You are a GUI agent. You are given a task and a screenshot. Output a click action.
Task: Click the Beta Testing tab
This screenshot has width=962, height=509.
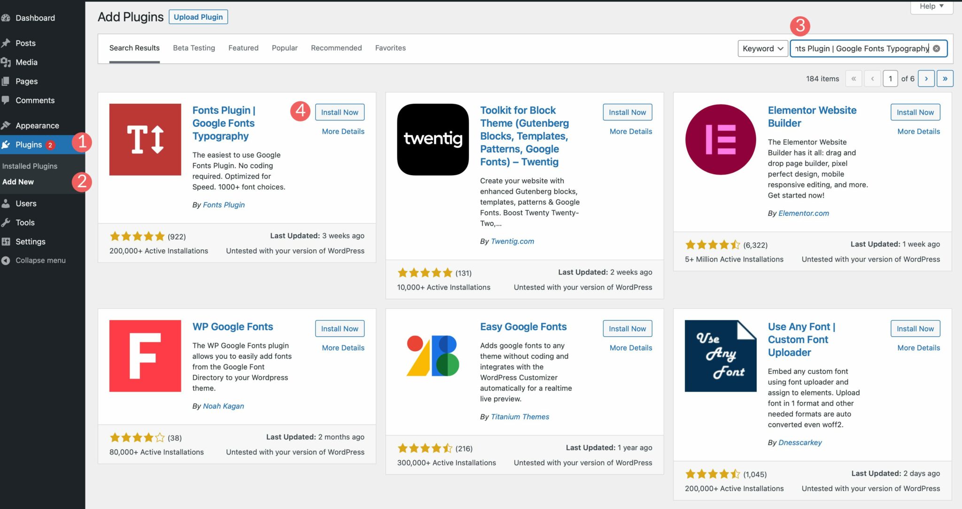coord(194,48)
